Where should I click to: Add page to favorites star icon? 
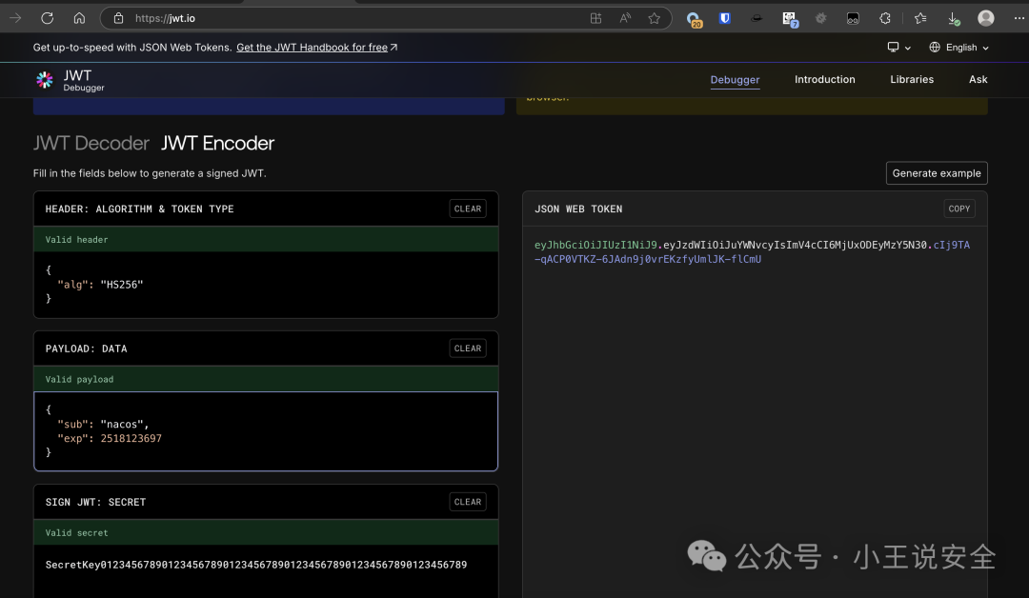point(655,18)
